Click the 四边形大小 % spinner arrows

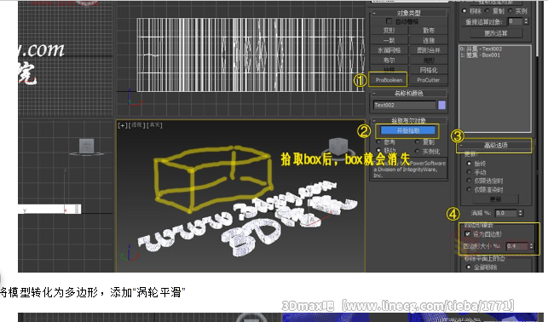[531, 246]
